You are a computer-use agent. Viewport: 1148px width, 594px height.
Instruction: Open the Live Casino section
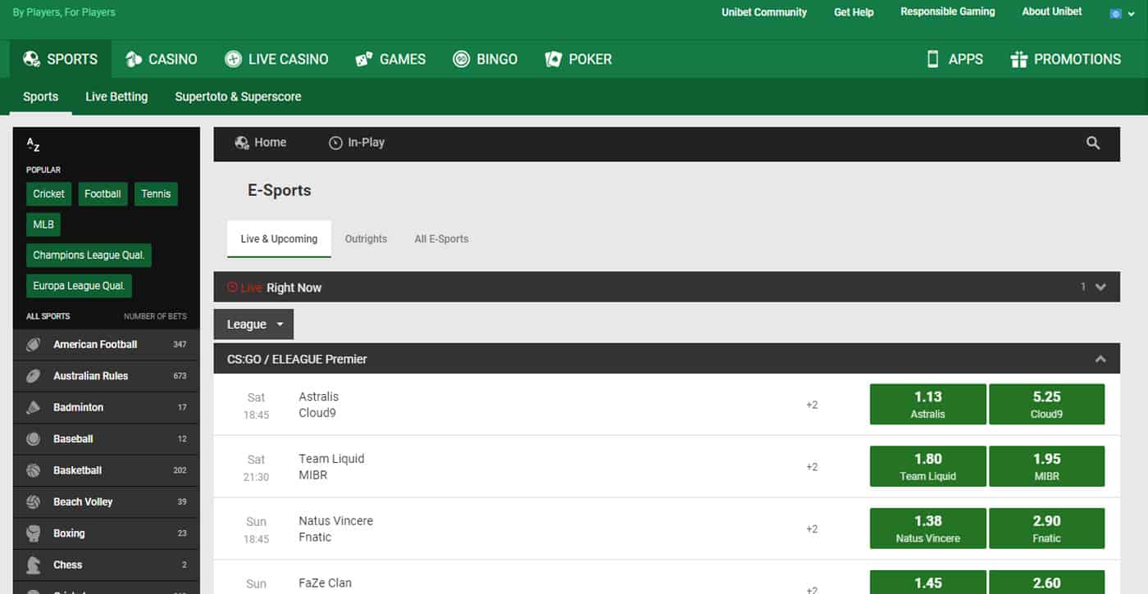(276, 59)
